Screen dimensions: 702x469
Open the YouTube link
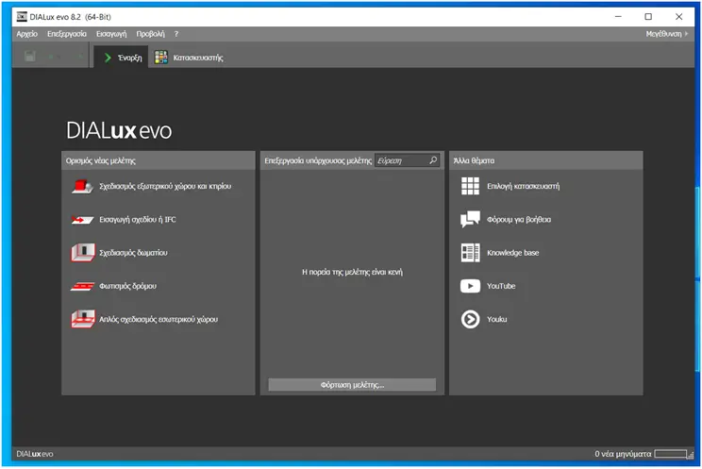[501, 286]
